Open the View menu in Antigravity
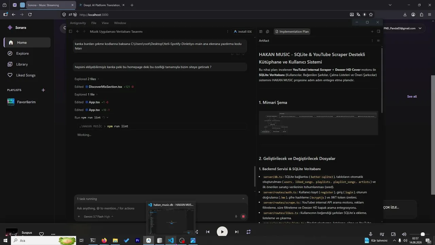 [x=105, y=23]
